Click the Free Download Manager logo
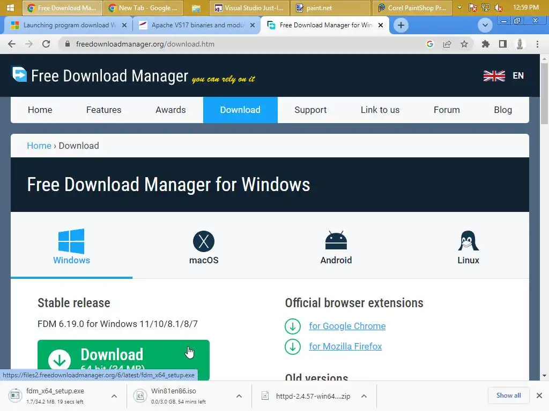Viewport: 549px width, 411px height. [x=100, y=75]
